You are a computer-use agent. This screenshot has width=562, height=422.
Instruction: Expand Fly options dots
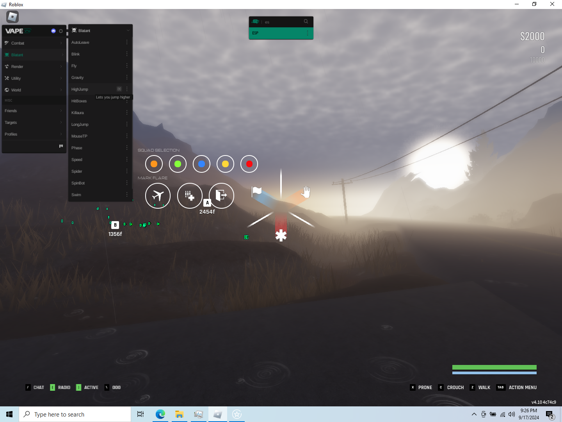click(127, 66)
